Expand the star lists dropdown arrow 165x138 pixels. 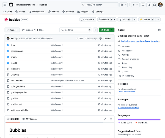(x=158, y=20)
